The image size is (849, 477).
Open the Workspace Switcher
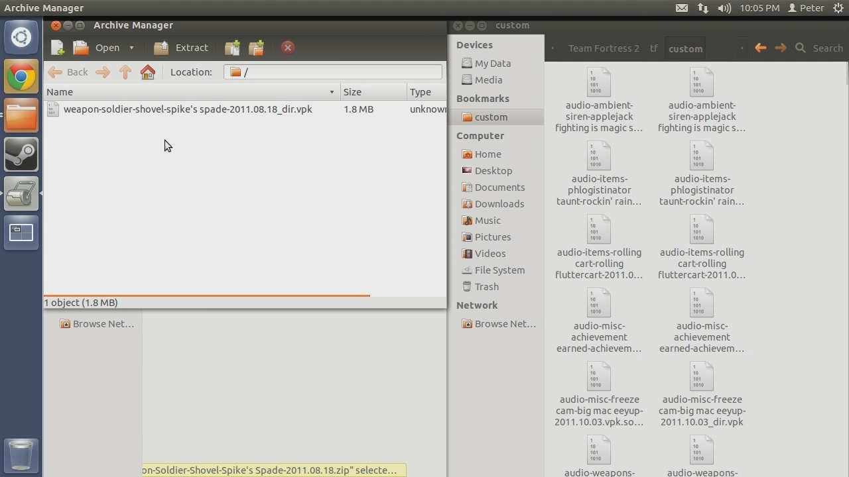21,233
